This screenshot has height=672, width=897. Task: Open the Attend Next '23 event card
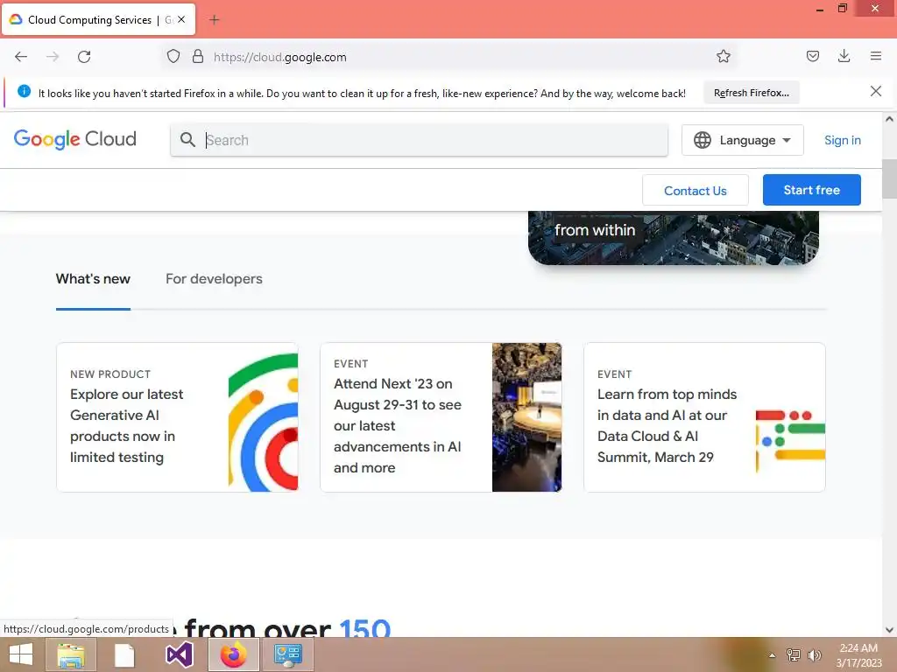(441, 417)
